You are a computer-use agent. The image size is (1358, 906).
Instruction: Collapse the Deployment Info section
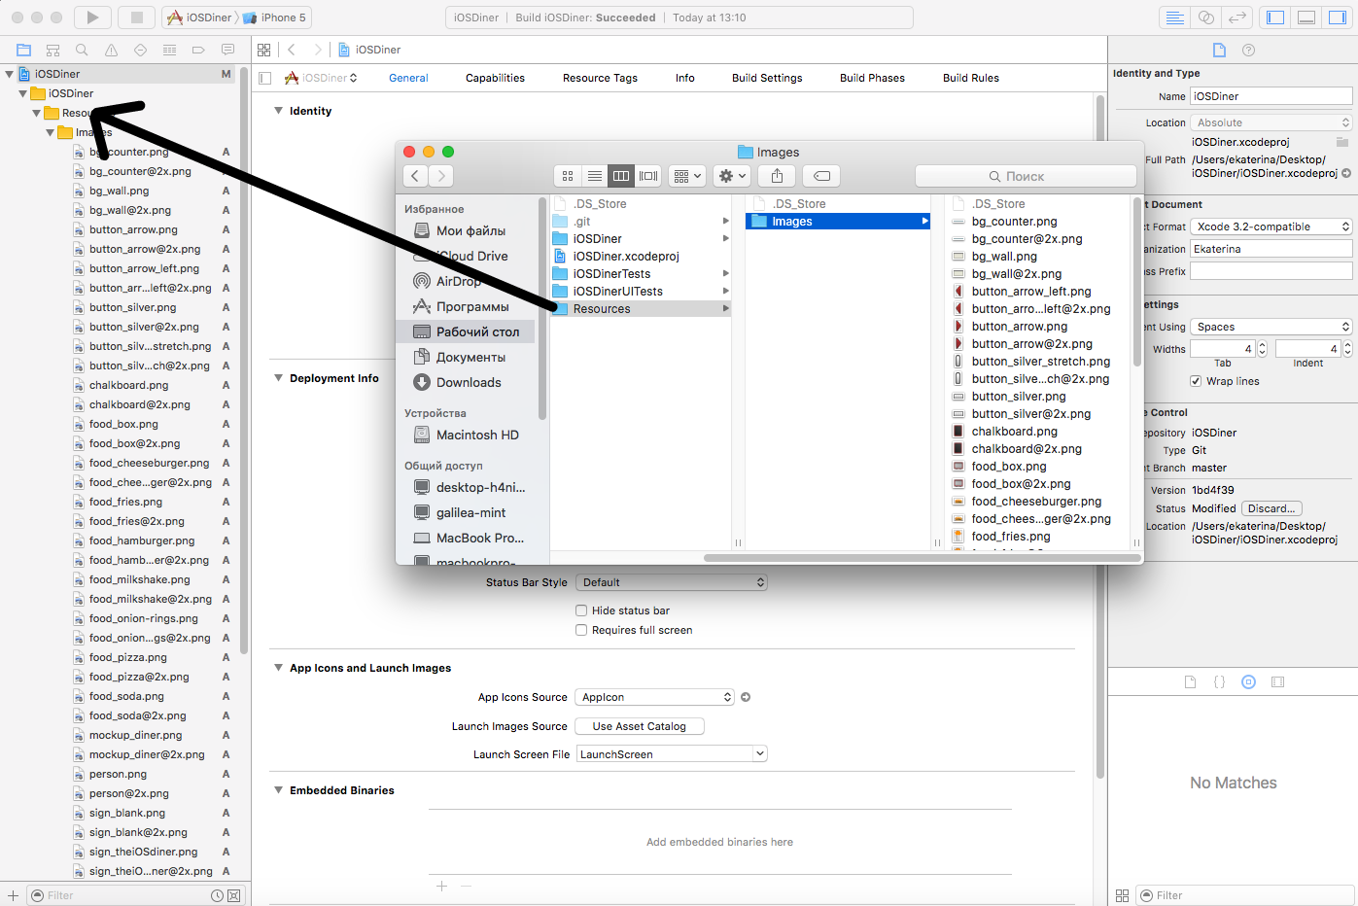[279, 378]
